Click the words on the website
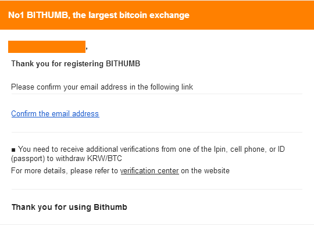This screenshot has width=314, height=225. click(x=205, y=171)
